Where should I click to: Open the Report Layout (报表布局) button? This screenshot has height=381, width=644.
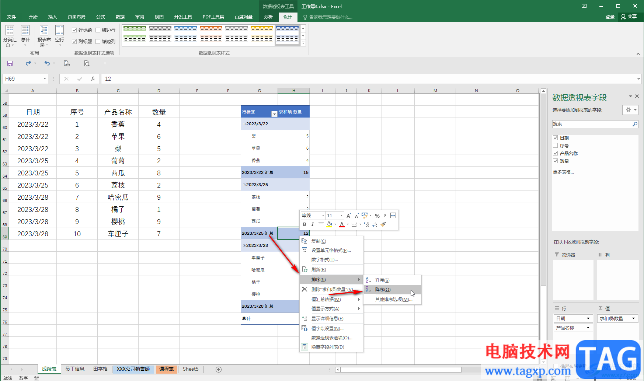tap(44, 36)
